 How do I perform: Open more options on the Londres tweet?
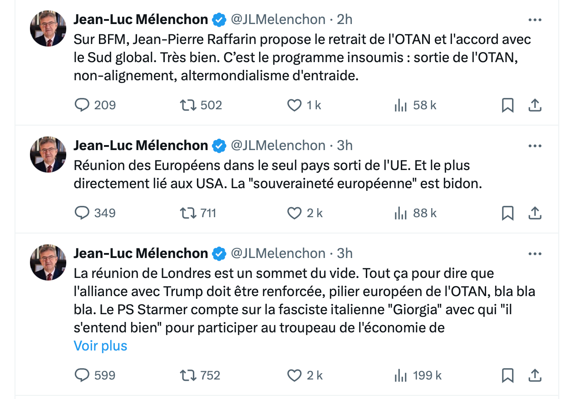click(535, 254)
